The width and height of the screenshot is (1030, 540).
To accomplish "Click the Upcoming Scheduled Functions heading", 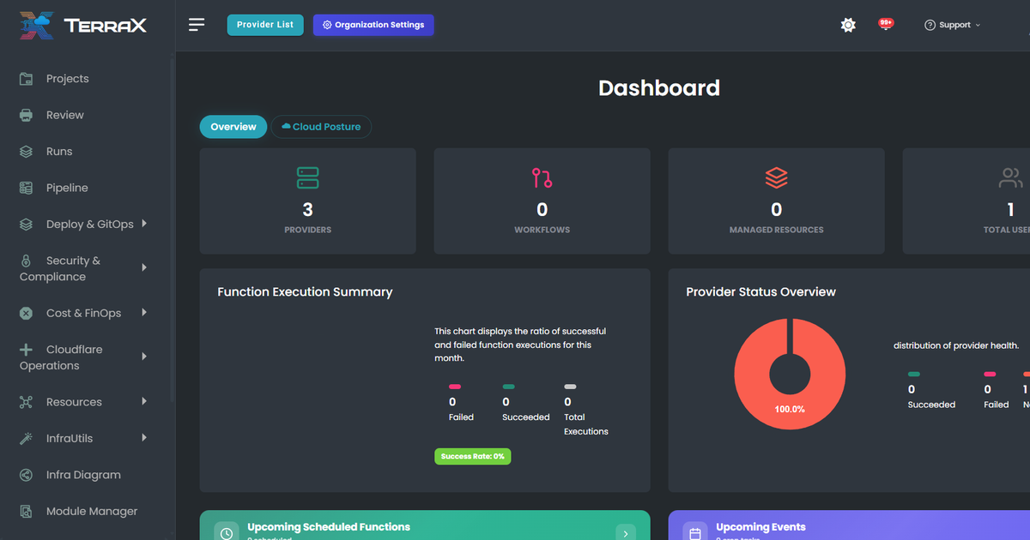I will [329, 527].
